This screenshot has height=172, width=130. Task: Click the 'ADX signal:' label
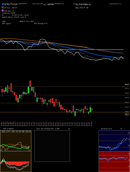tap(6, 23)
